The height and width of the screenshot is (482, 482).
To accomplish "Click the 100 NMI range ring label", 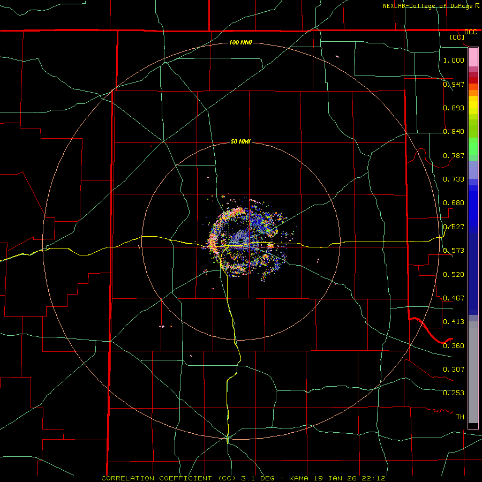I will point(240,42).
